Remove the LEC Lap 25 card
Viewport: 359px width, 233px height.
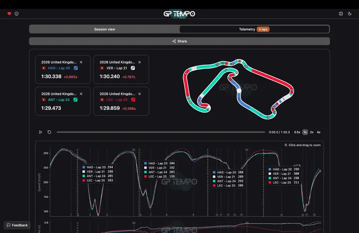coord(140,94)
